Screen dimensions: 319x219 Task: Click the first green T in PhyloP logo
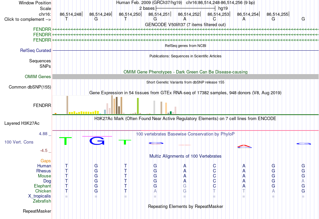65,141
